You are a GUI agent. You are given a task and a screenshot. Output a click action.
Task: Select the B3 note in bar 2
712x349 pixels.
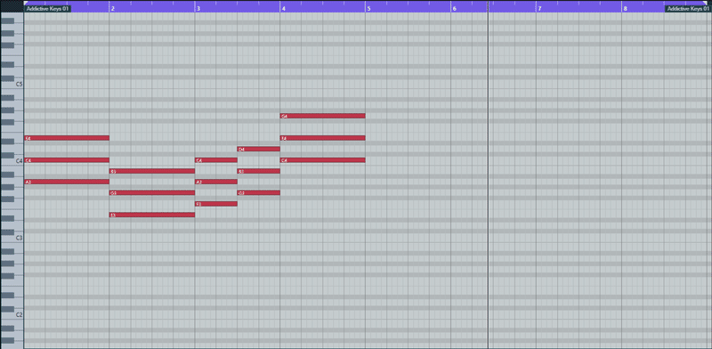pos(152,171)
